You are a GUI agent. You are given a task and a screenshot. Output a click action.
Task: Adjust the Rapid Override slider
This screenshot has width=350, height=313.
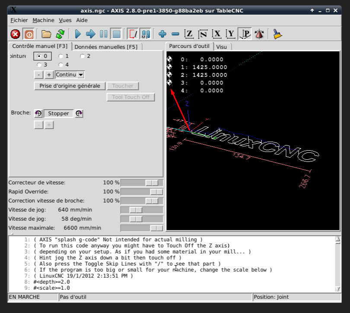click(x=142, y=192)
